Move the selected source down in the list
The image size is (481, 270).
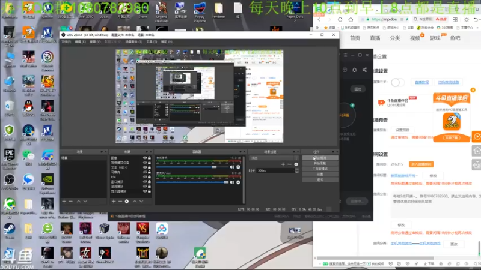[x=141, y=201]
